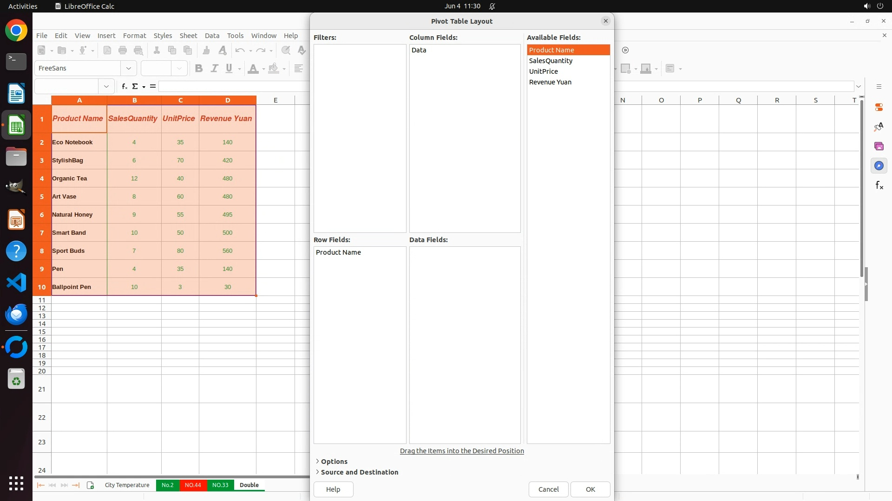Open the sidebar Navigator panel icon
The width and height of the screenshot is (892, 501).
pos(879,166)
